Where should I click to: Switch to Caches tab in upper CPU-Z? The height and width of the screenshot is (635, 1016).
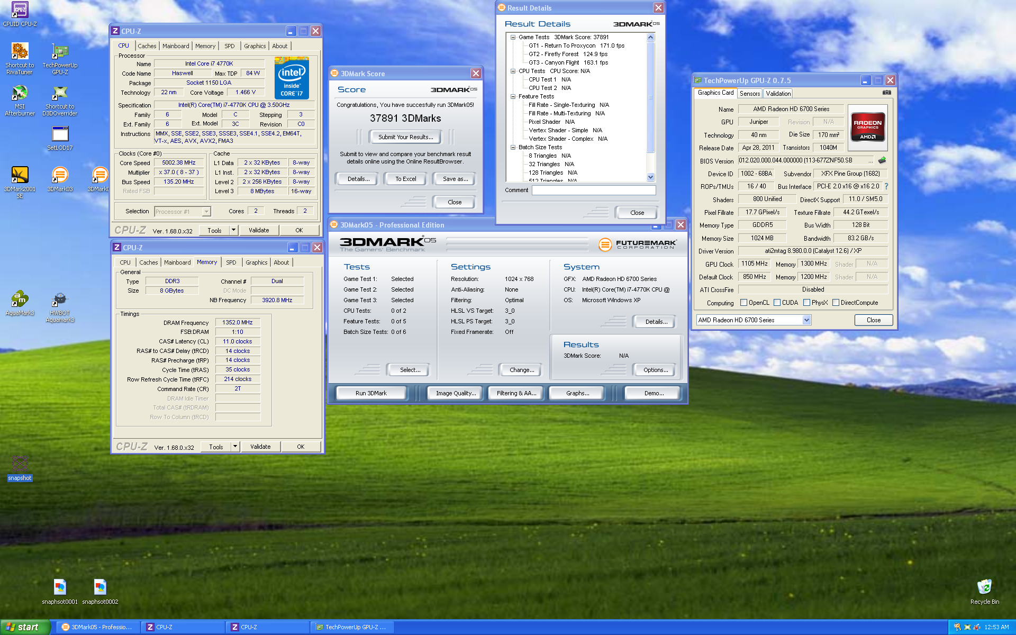tap(147, 46)
